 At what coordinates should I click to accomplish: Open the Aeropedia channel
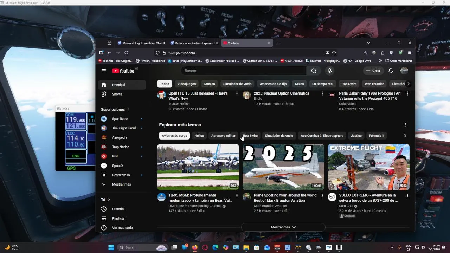[122, 137]
